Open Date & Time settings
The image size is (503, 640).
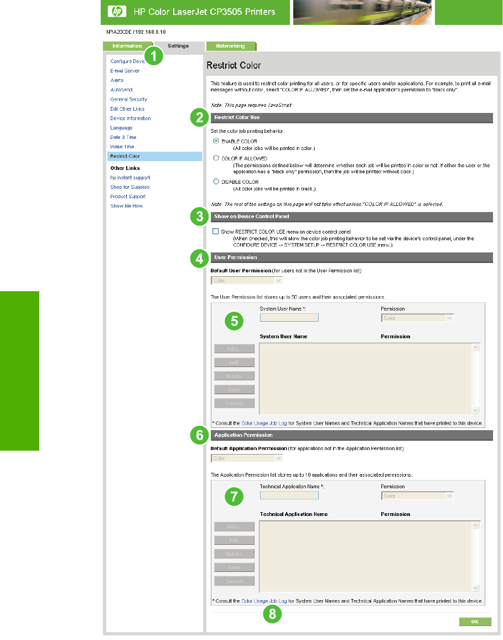(123, 137)
